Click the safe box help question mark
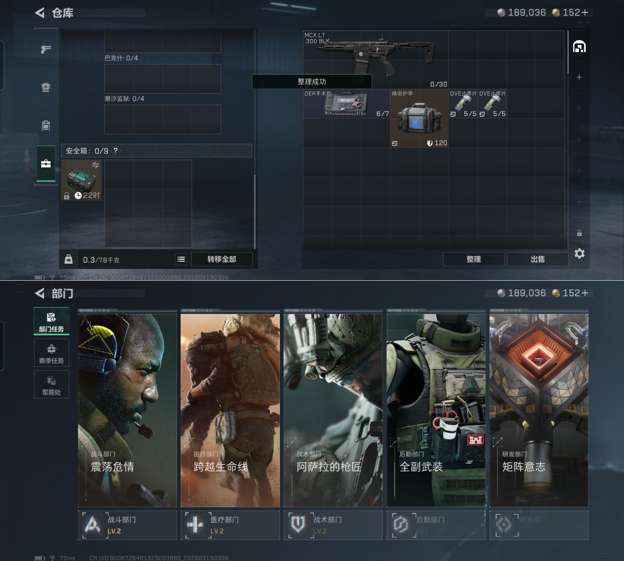This screenshot has width=624, height=561. point(115,150)
